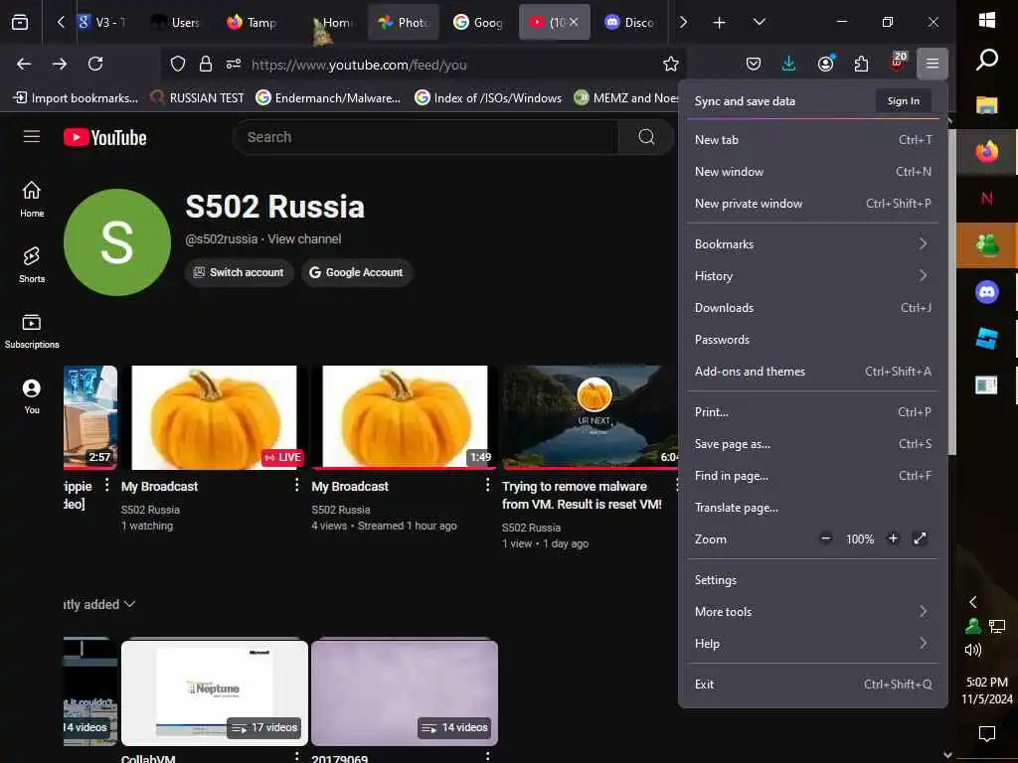The image size is (1018, 763).
Task: Click Sign In for sync
Action: 903,100
